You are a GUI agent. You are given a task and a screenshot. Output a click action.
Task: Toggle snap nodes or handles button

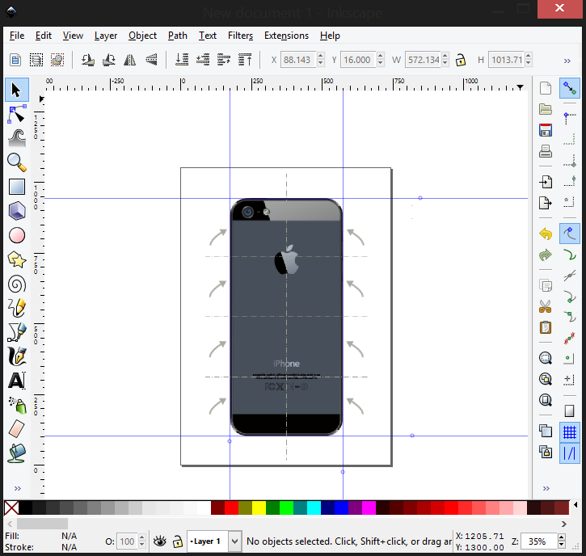(569, 234)
